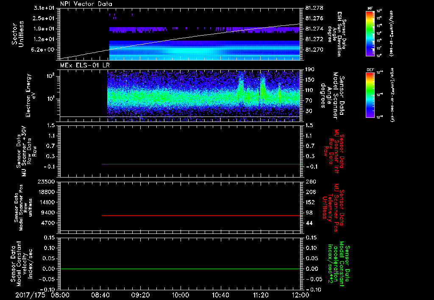
Task: Click the green line in the velocity panel
Action: coord(180,269)
